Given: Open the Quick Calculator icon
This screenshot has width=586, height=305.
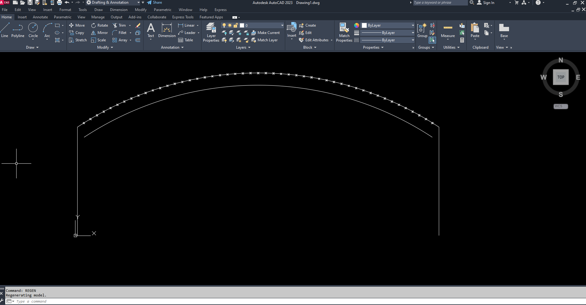Looking at the screenshot, I should coord(462,40).
